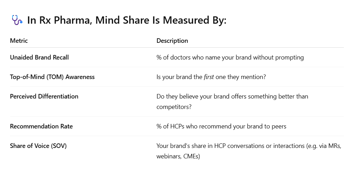Image resolution: width=346 pixels, height=173 pixels.
Task: Click the word 'competitors?' in the differentiation description
Action: coord(174,107)
